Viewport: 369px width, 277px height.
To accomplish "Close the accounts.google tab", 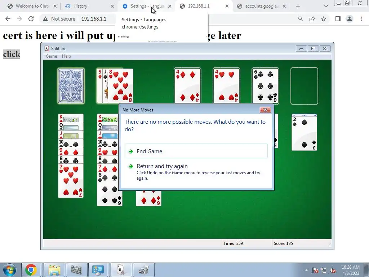I will click(x=284, y=6).
